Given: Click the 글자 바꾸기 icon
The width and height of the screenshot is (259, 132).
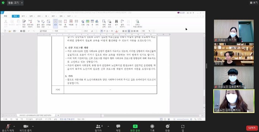Looking at the screenshot, I should click(x=122, y=23).
